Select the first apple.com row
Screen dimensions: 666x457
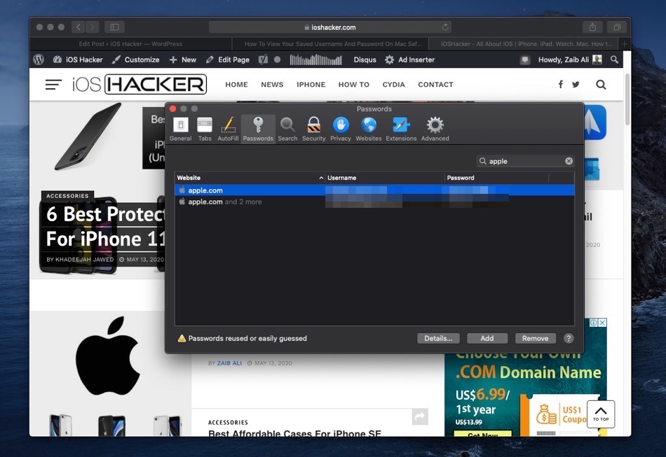pos(374,190)
